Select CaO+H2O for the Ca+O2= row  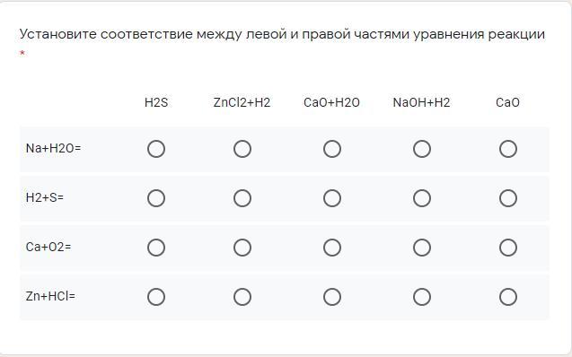point(332,248)
